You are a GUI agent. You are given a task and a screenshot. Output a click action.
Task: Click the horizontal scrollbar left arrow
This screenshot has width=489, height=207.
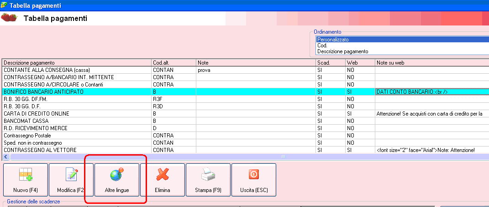click(x=5, y=157)
